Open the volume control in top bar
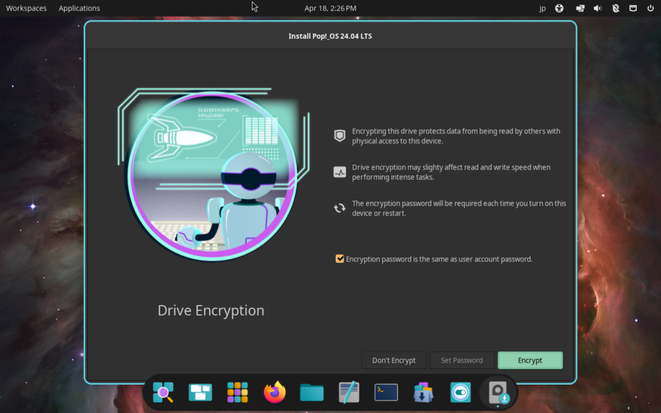Image resolution: width=661 pixels, height=413 pixels. tap(597, 8)
